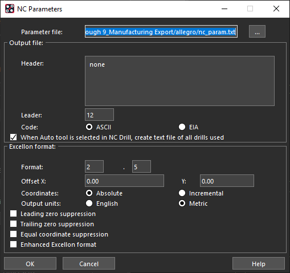Open the Help button

coord(259,263)
